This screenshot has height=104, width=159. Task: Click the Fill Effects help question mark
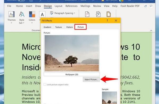(107, 21)
